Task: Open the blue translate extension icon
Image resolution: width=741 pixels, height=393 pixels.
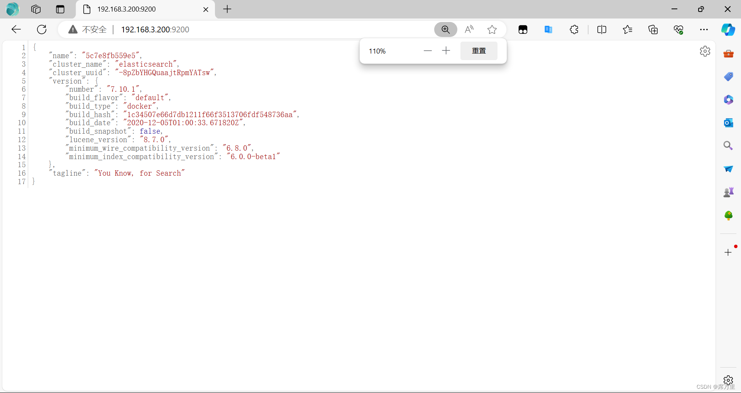Action: 548,30
